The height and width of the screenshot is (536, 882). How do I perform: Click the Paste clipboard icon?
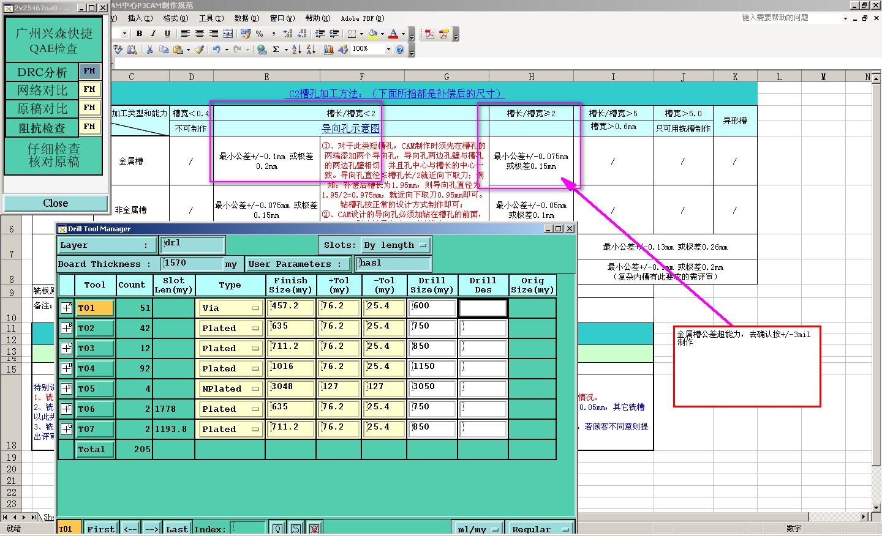coord(178,50)
